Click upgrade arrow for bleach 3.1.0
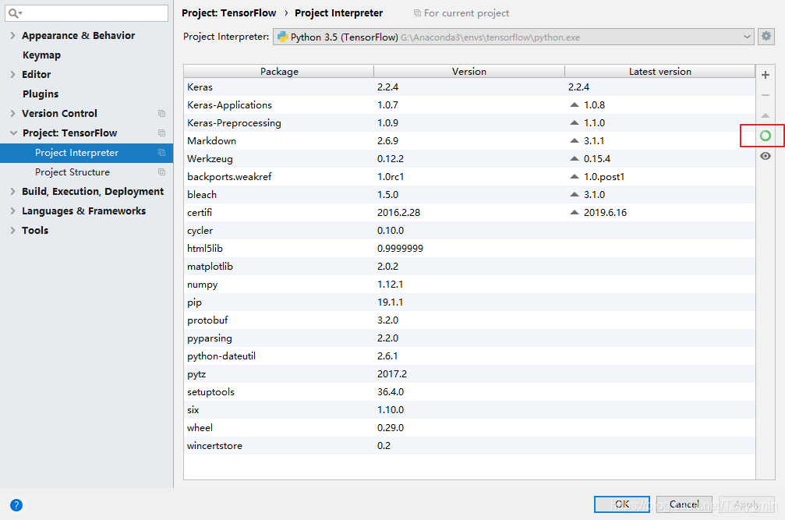Image resolution: width=785 pixels, height=520 pixels. [x=575, y=194]
